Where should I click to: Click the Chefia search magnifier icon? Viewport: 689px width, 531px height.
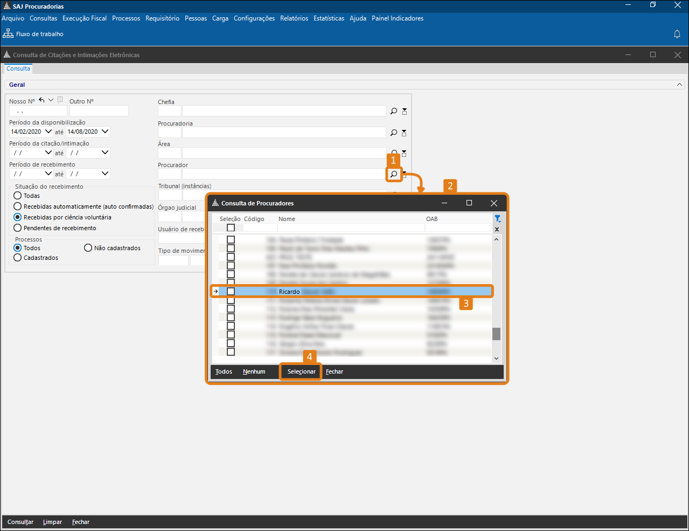coord(394,111)
